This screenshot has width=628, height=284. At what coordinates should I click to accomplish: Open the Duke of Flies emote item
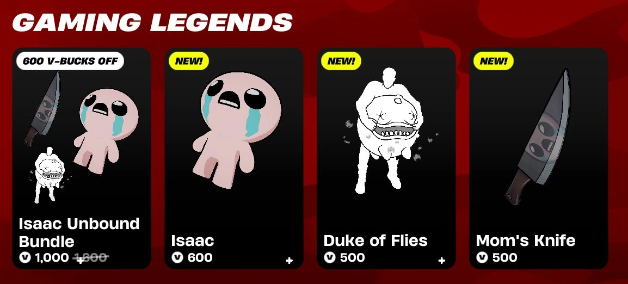point(386,158)
